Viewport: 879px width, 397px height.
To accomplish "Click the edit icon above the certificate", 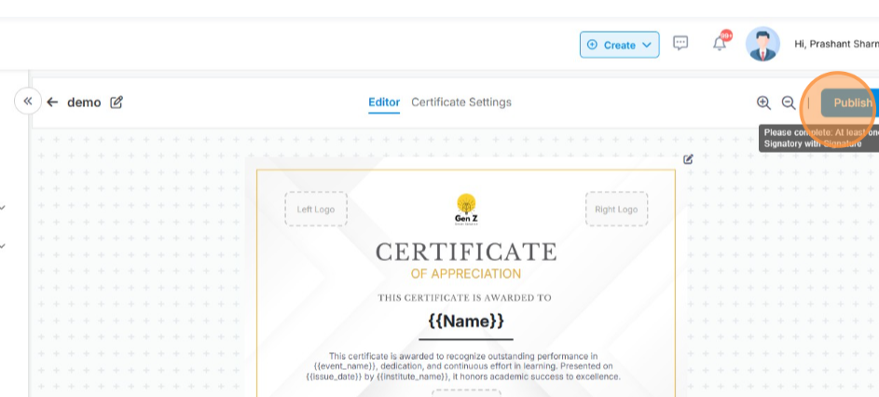I will [x=688, y=159].
